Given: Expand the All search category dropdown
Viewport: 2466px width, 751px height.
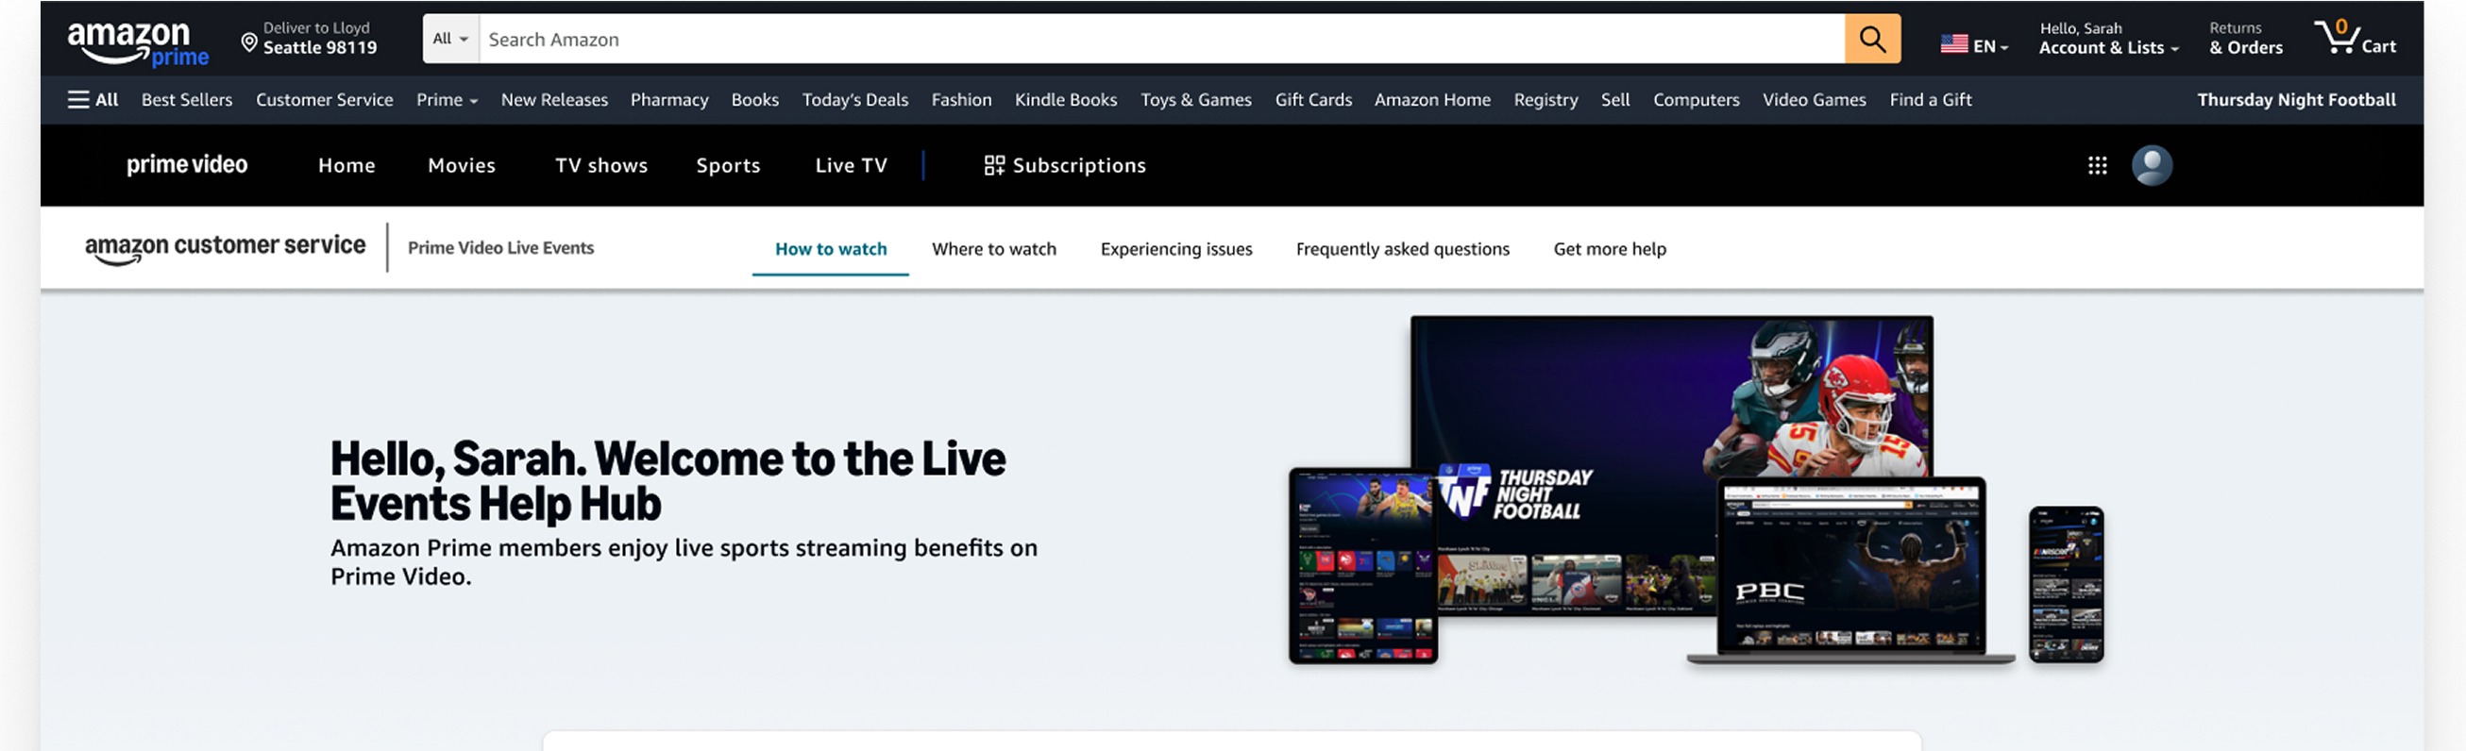Looking at the screenshot, I should pyautogui.click(x=450, y=40).
